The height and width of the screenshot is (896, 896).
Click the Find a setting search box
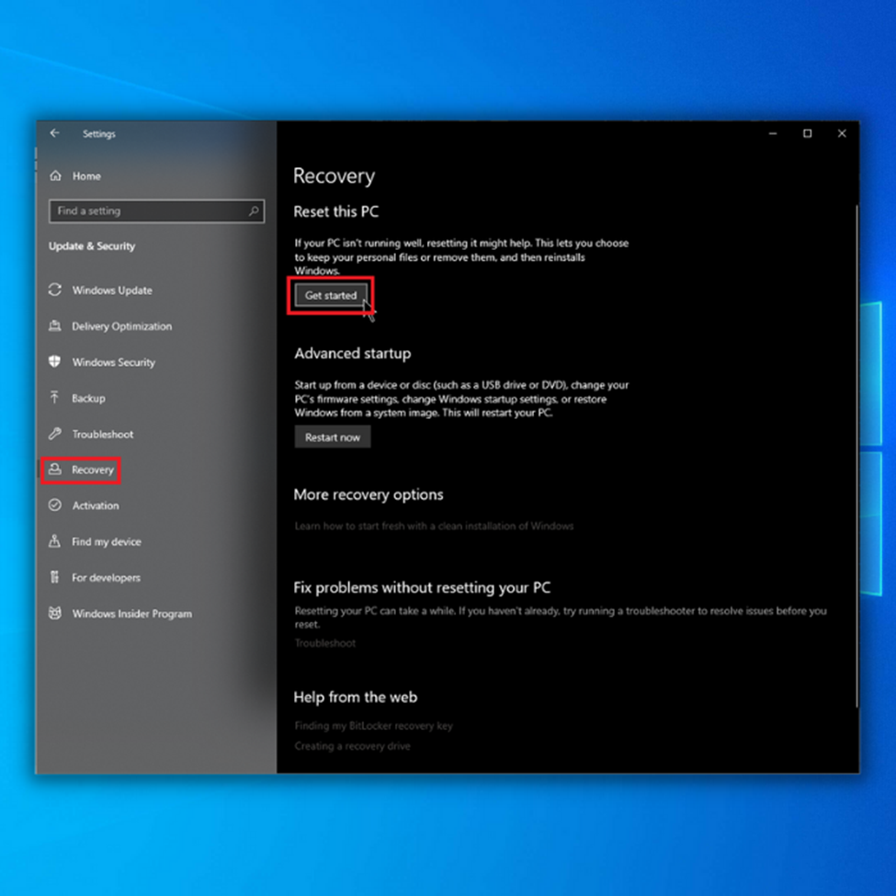(x=156, y=210)
